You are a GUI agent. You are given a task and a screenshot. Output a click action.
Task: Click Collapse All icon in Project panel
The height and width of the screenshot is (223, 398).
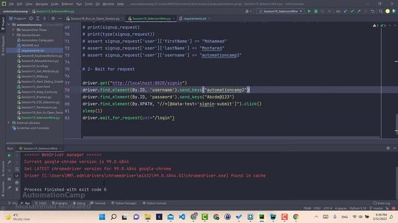44,19
